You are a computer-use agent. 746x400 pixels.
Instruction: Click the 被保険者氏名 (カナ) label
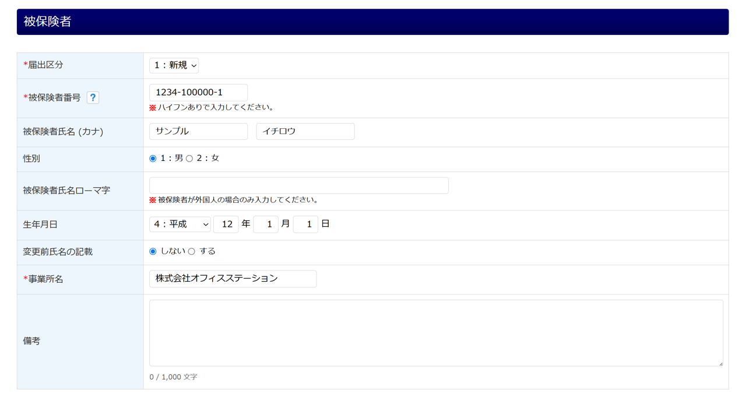tap(63, 132)
